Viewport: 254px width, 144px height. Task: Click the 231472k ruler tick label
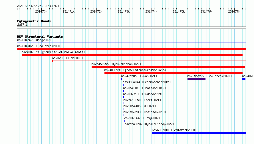tap(96, 11)
